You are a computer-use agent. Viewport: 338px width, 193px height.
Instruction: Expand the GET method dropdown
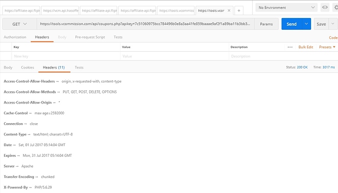click(x=20, y=24)
